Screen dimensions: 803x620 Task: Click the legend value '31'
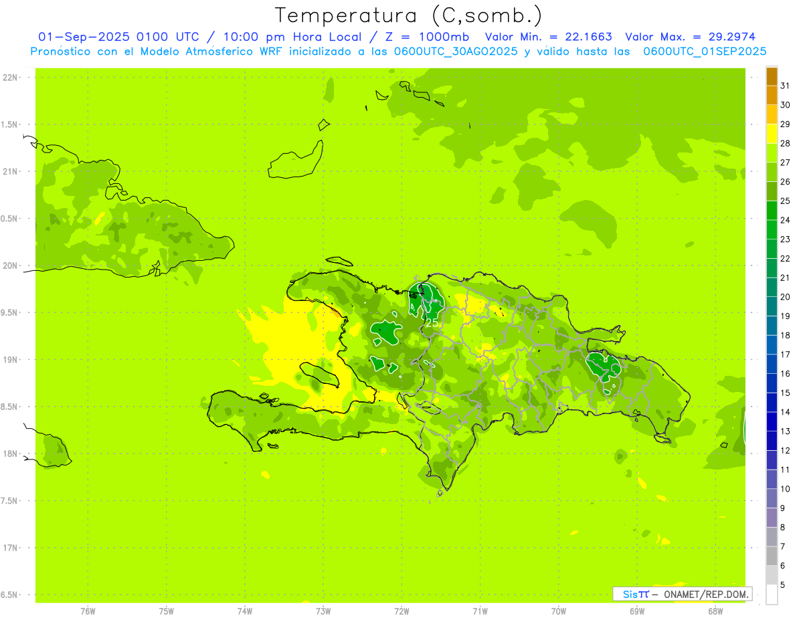[786, 86]
